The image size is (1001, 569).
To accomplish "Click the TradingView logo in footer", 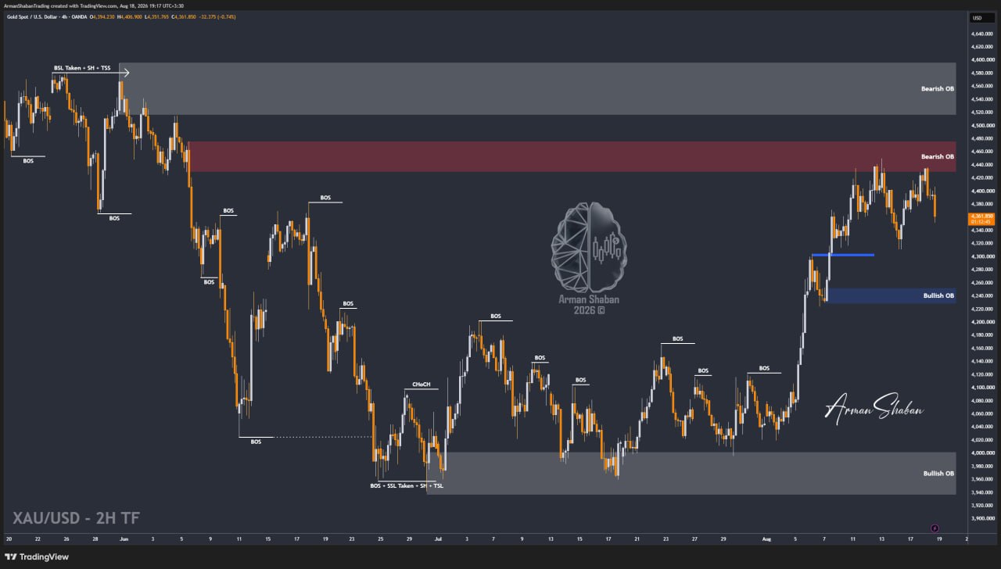I will [x=38, y=556].
